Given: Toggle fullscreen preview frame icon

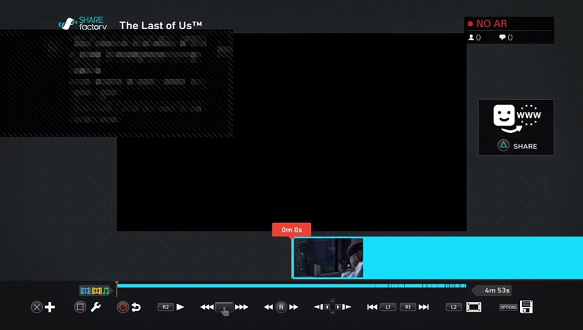Looking at the screenshot, I should pyautogui.click(x=474, y=307).
